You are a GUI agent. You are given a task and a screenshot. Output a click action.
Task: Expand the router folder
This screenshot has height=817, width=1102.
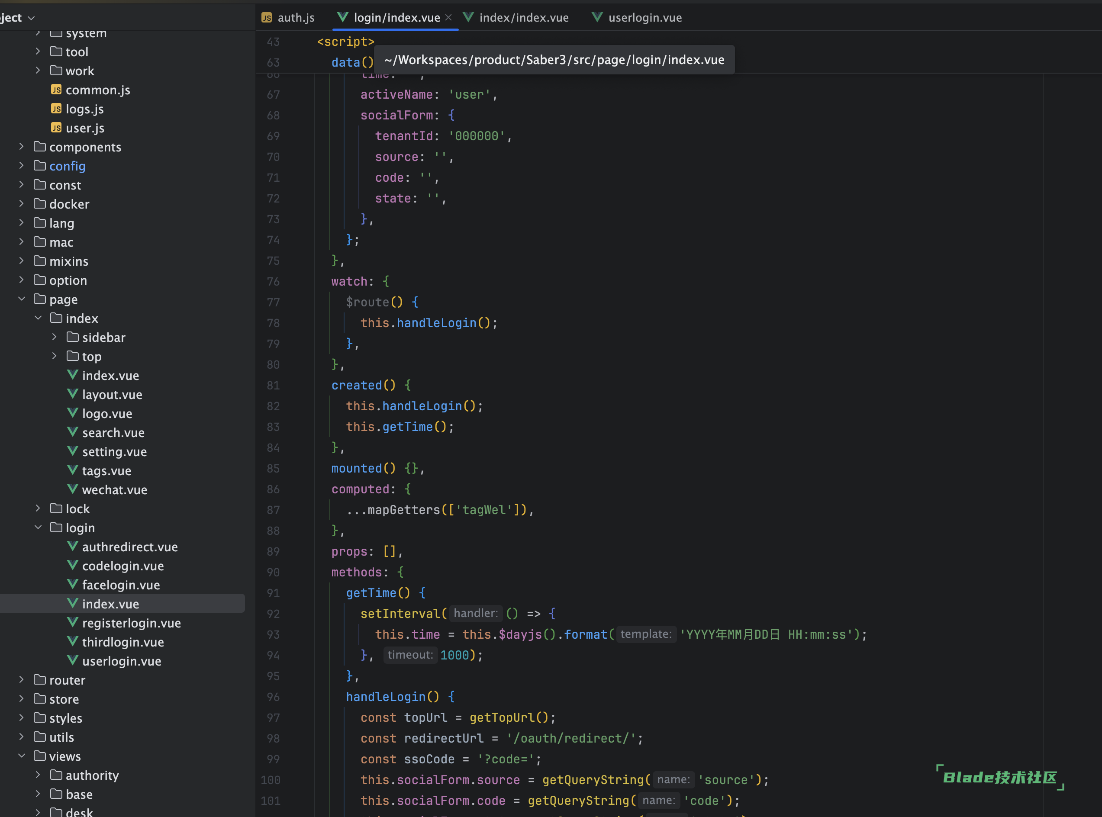point(21,680)
